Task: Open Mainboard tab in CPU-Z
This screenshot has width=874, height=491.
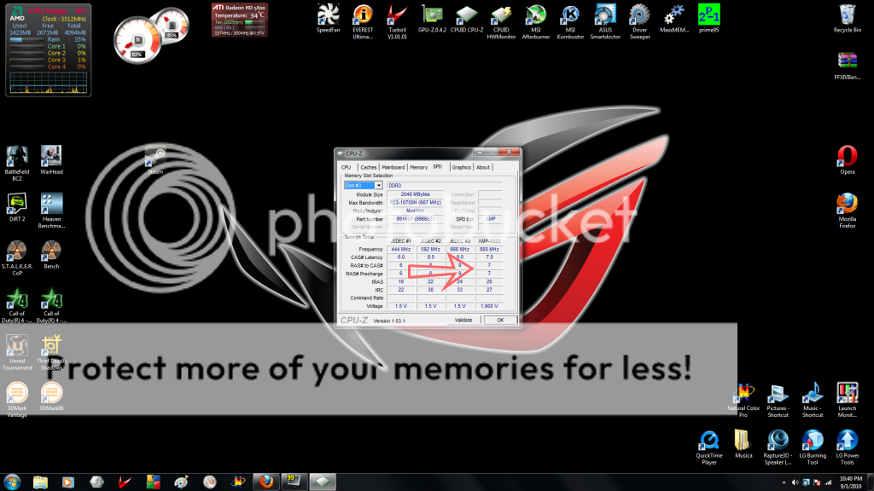Action: pos(393,167)
